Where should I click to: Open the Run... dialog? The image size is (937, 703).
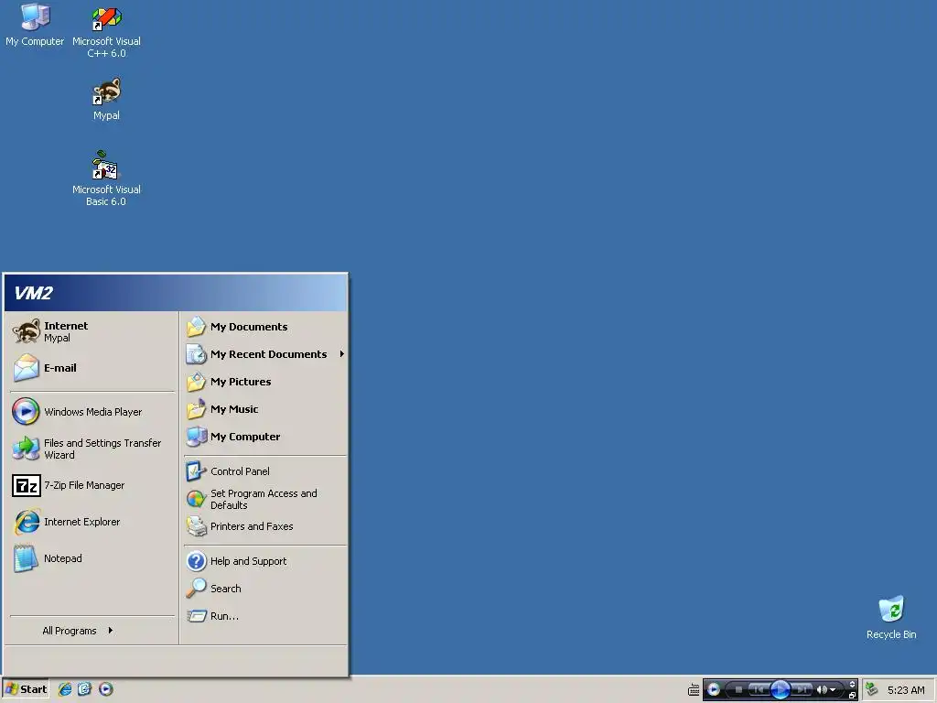[x=265, y=616]
